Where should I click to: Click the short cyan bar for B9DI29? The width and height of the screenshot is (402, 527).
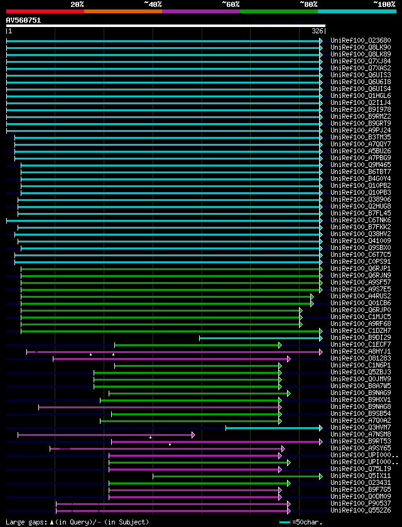click(x=259, y=338)
